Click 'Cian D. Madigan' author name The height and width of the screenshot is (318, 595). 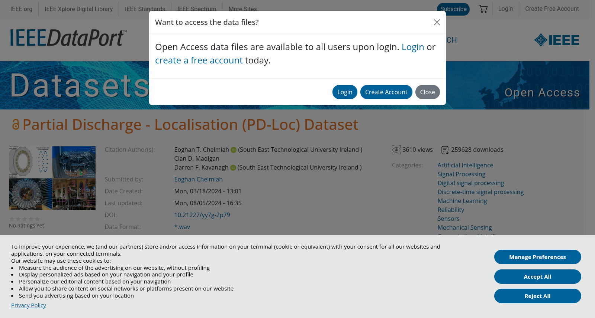(196, 159)
